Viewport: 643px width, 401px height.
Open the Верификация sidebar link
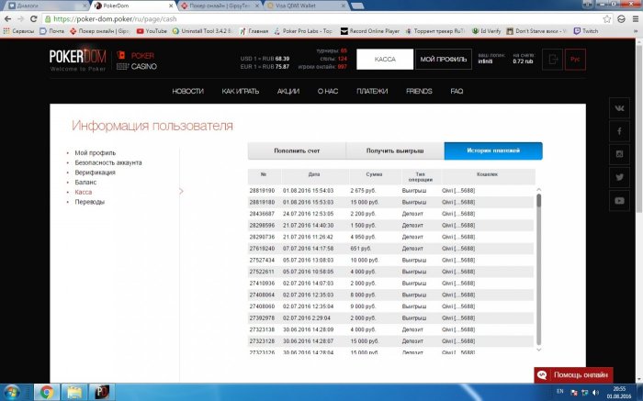[95, 173]
